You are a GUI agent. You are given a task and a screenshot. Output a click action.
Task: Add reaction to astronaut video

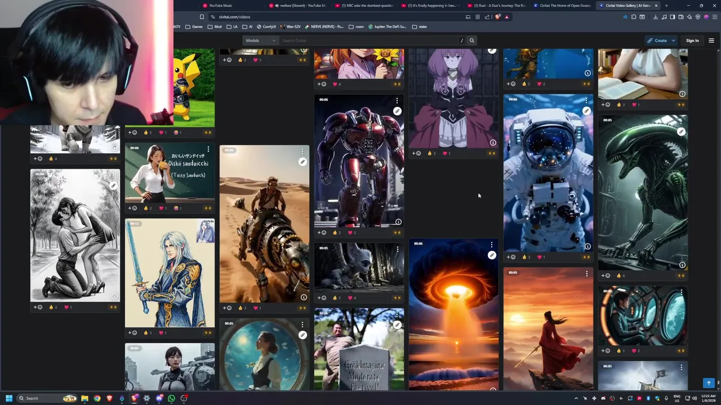point(511,257)
